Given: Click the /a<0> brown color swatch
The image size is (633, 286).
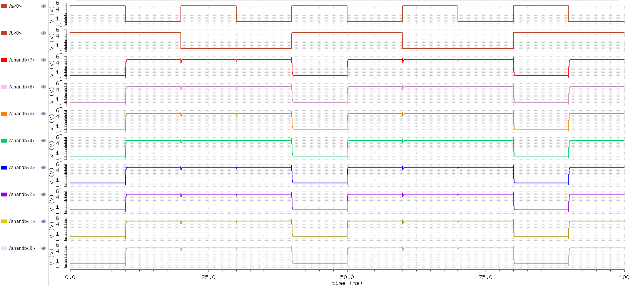Looking at the screenshot, I should click(4, 6).
